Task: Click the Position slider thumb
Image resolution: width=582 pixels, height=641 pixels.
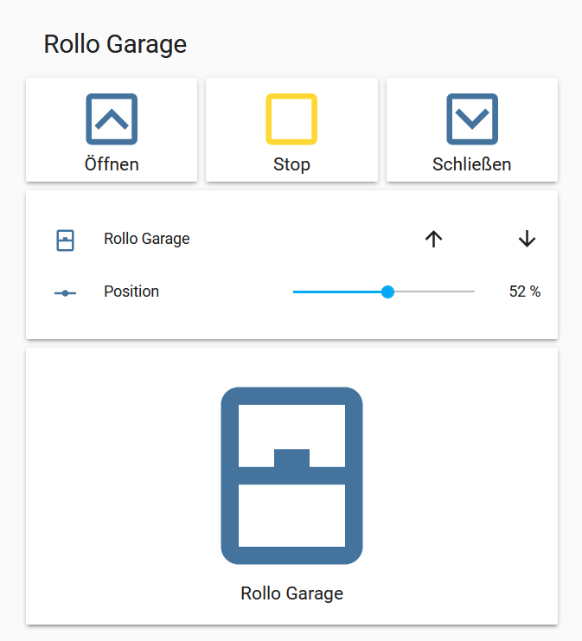Action: pos(387,292)
